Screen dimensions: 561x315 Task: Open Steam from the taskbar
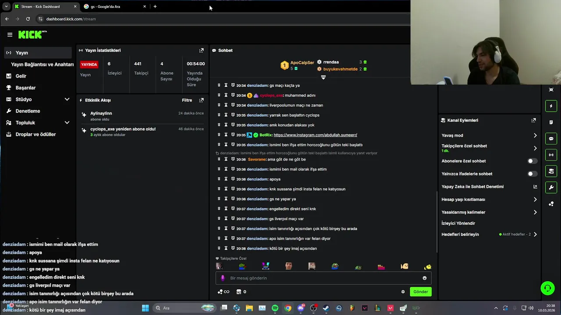(x=326, y=308)
